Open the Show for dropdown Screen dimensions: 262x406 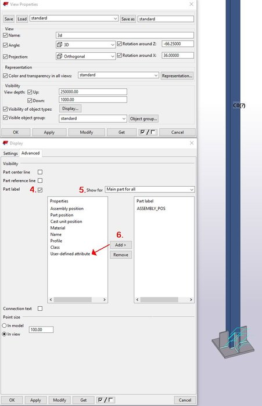[150, 189]
